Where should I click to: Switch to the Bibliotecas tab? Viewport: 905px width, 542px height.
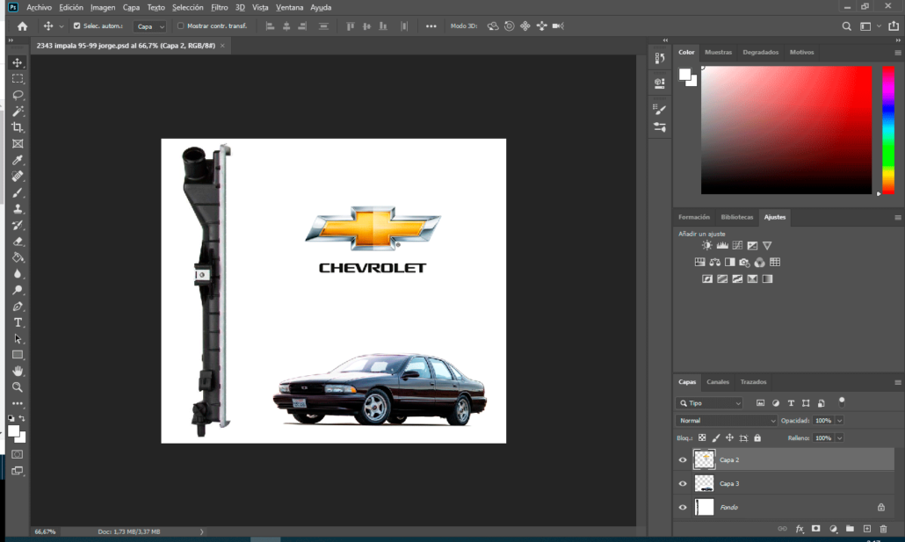[x=737, y=217]
